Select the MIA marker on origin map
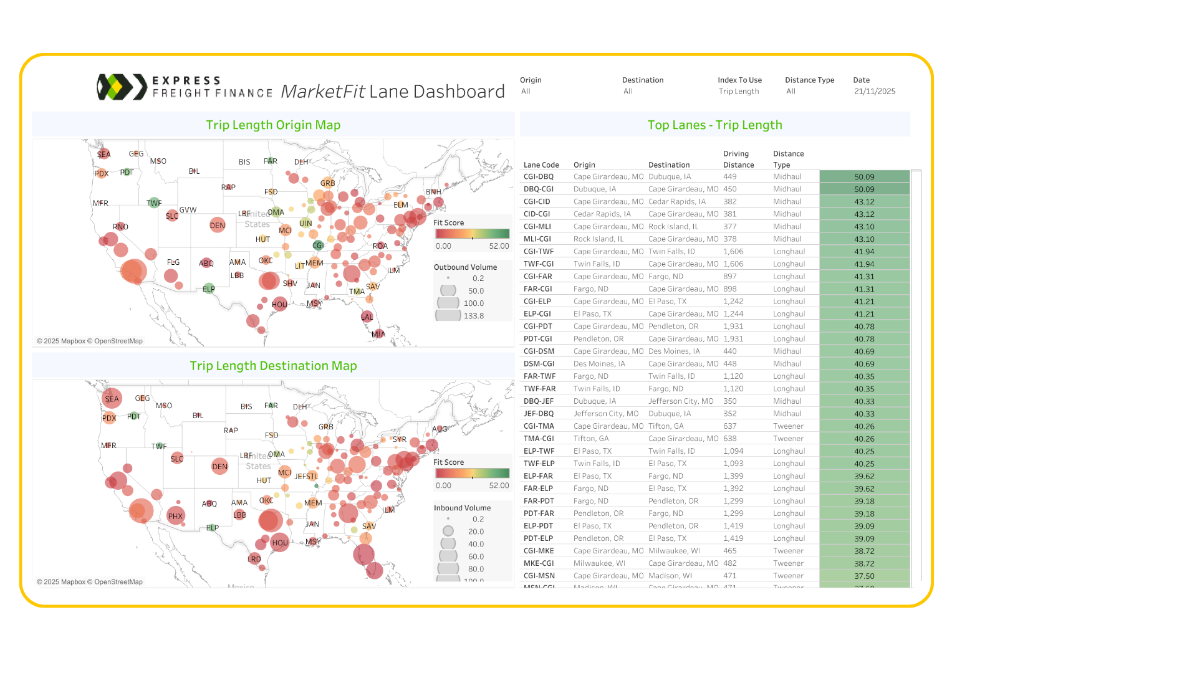 pyautogui.click(x=378, y=334)
